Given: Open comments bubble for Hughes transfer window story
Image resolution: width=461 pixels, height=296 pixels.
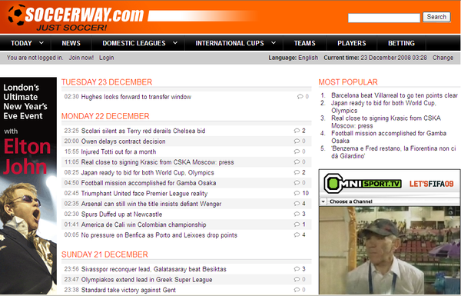Looking at the screenshot, I should click(x=300, y=97).
